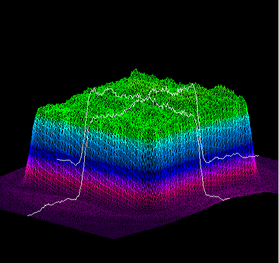Select the lower white profile's top-left shoulder
The width and height of the screenshot is (279, 263).
point(93,118)
